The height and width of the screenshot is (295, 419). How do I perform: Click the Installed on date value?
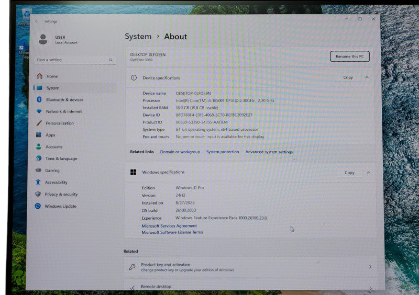(x=185, y=202)
